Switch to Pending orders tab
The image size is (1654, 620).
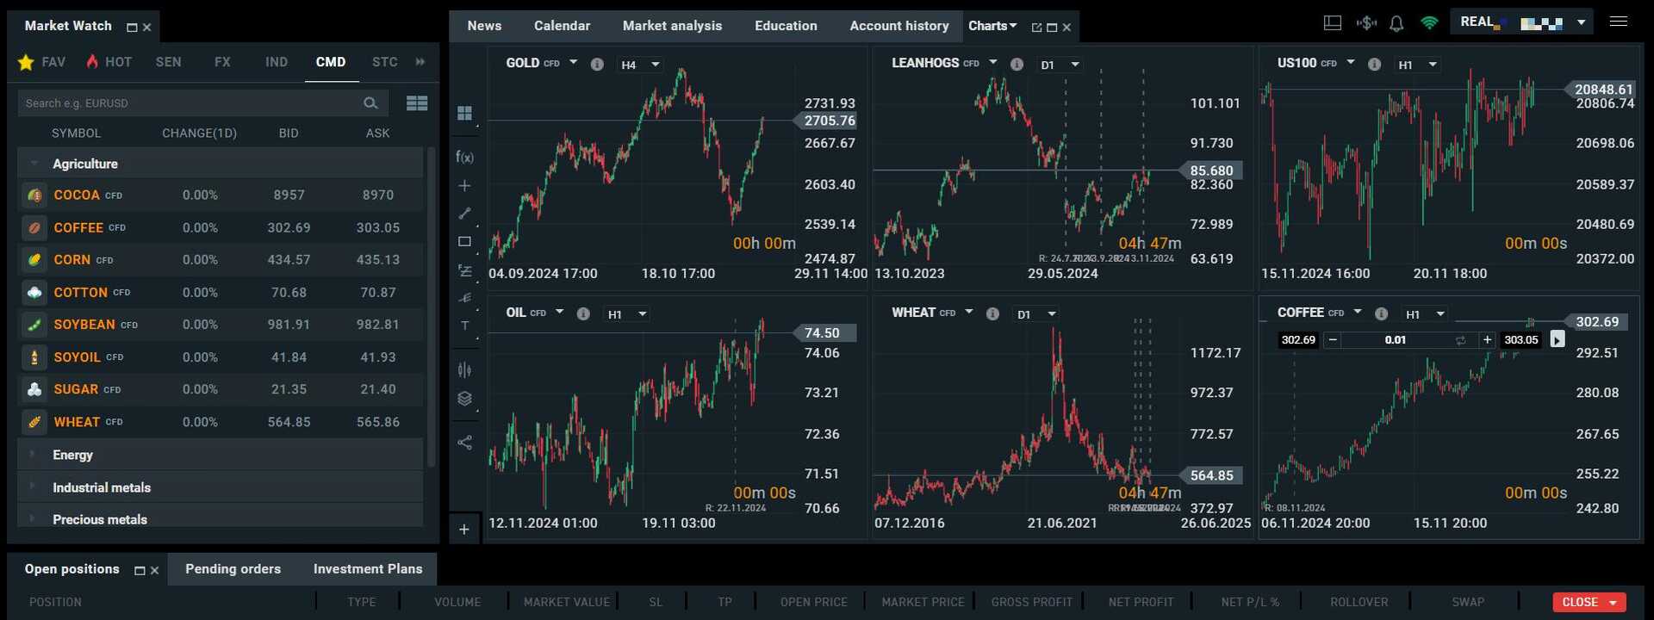233,569
